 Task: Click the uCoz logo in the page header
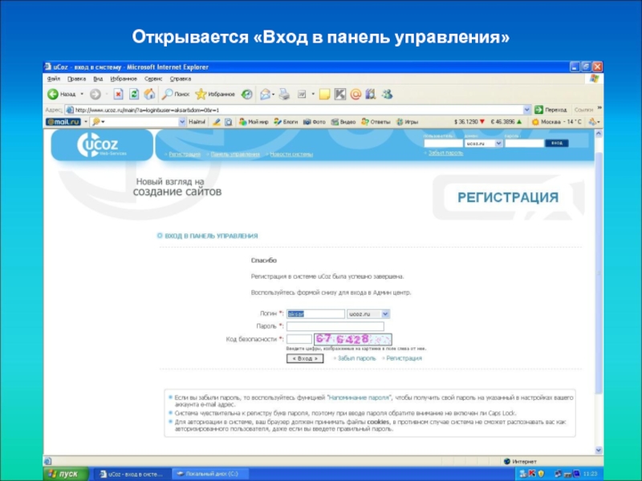[x=102, y=145]
